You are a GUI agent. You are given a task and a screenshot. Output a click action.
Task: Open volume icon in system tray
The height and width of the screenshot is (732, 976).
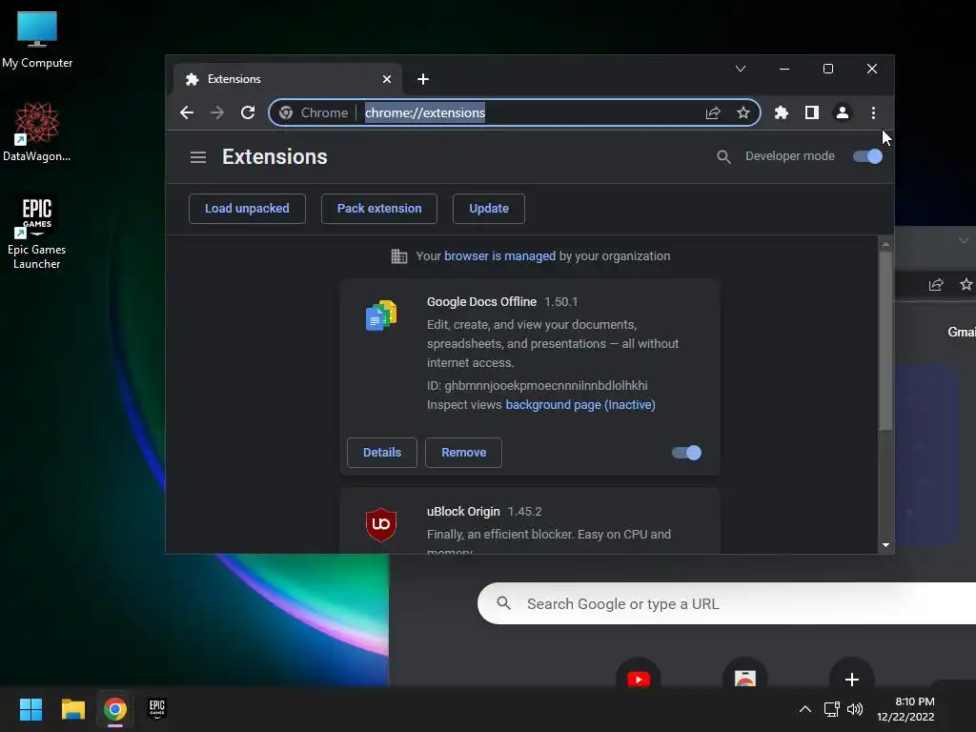[855, 709]
